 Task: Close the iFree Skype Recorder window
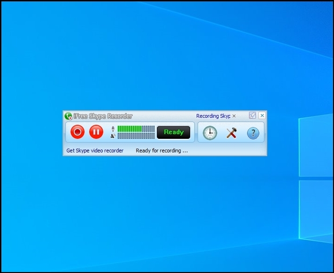(262, 115)
